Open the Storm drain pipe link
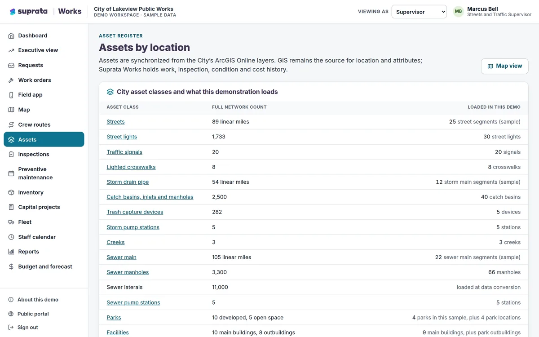539x337 pixels. (128, 182)
